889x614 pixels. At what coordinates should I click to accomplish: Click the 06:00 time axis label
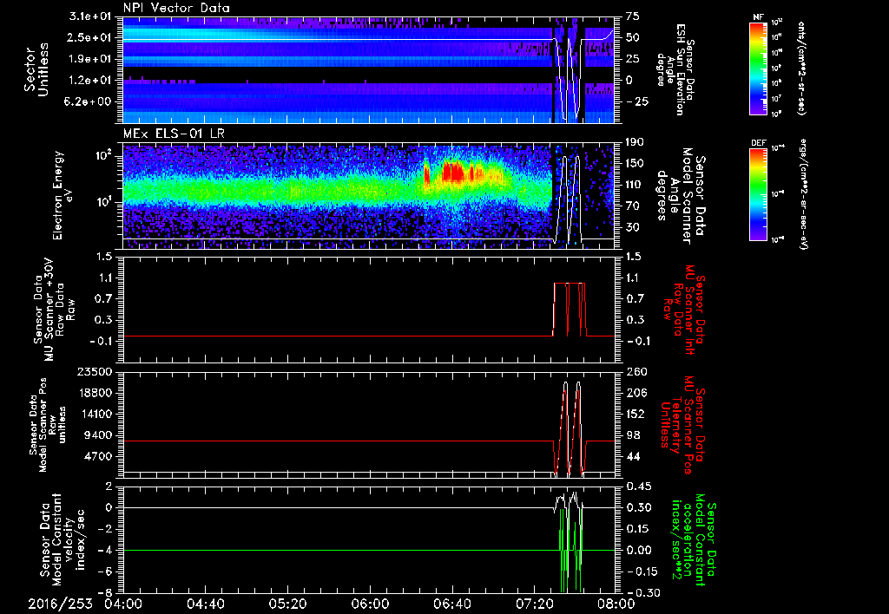tap(370, 604)
